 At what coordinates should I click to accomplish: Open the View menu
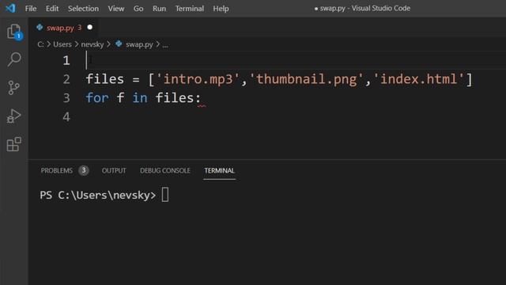tap(116, 9)
